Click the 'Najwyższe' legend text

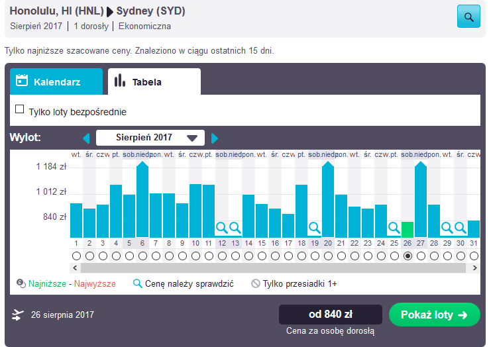(x=95, y=283)
